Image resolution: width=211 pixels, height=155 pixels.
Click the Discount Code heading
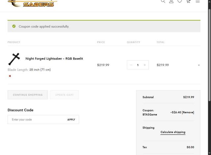point(20,110)
